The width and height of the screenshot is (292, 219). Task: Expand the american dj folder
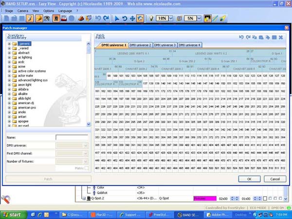tap(9, 103)
